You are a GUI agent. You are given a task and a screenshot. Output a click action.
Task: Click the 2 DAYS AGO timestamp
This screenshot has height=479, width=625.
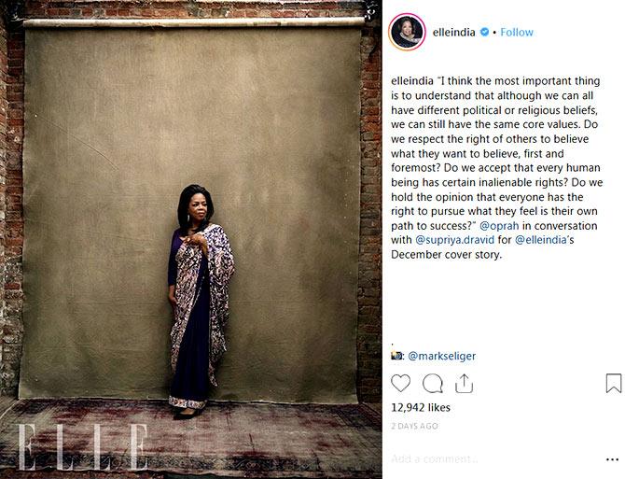pos(414,426)
